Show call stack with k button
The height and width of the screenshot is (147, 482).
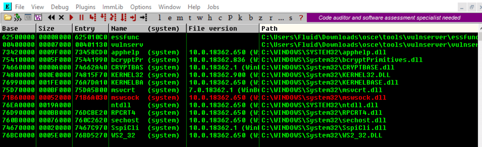[x=240, y=18]
